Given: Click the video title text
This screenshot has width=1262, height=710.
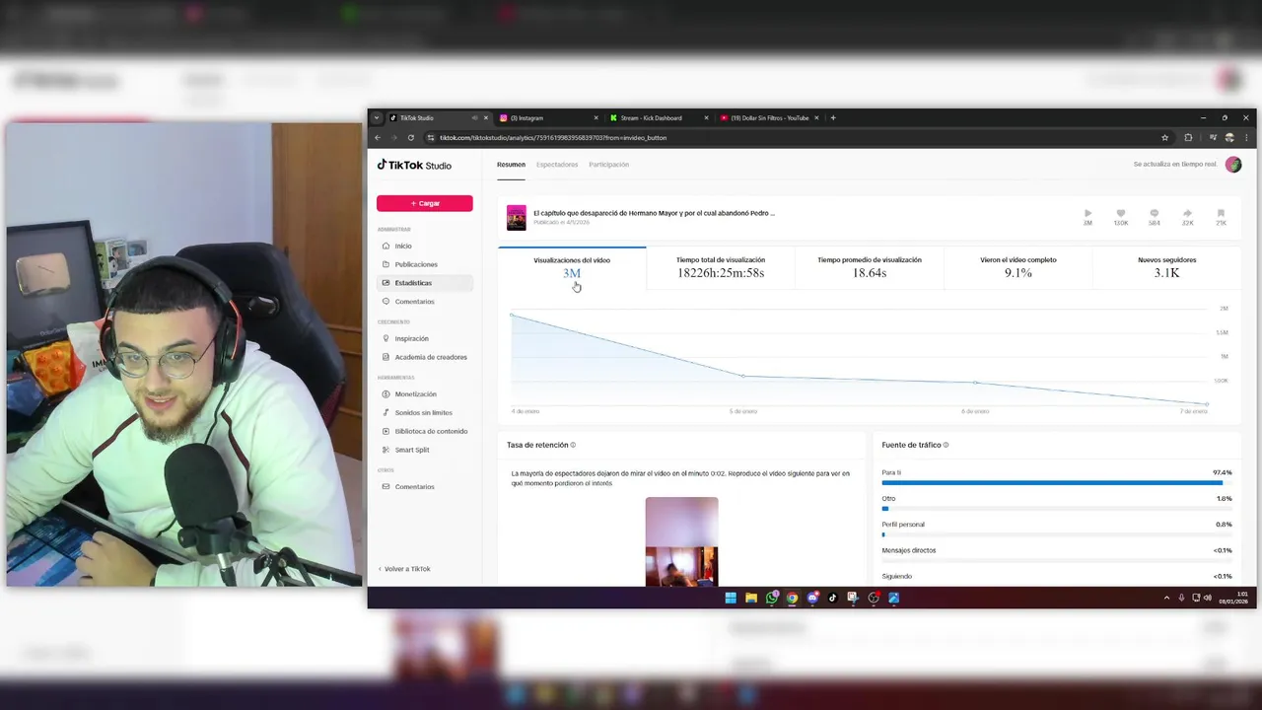Looking at the screenshot, I should 654,213.
